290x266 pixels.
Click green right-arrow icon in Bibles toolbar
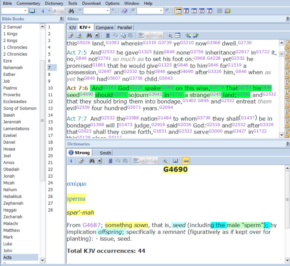(196, 35)
